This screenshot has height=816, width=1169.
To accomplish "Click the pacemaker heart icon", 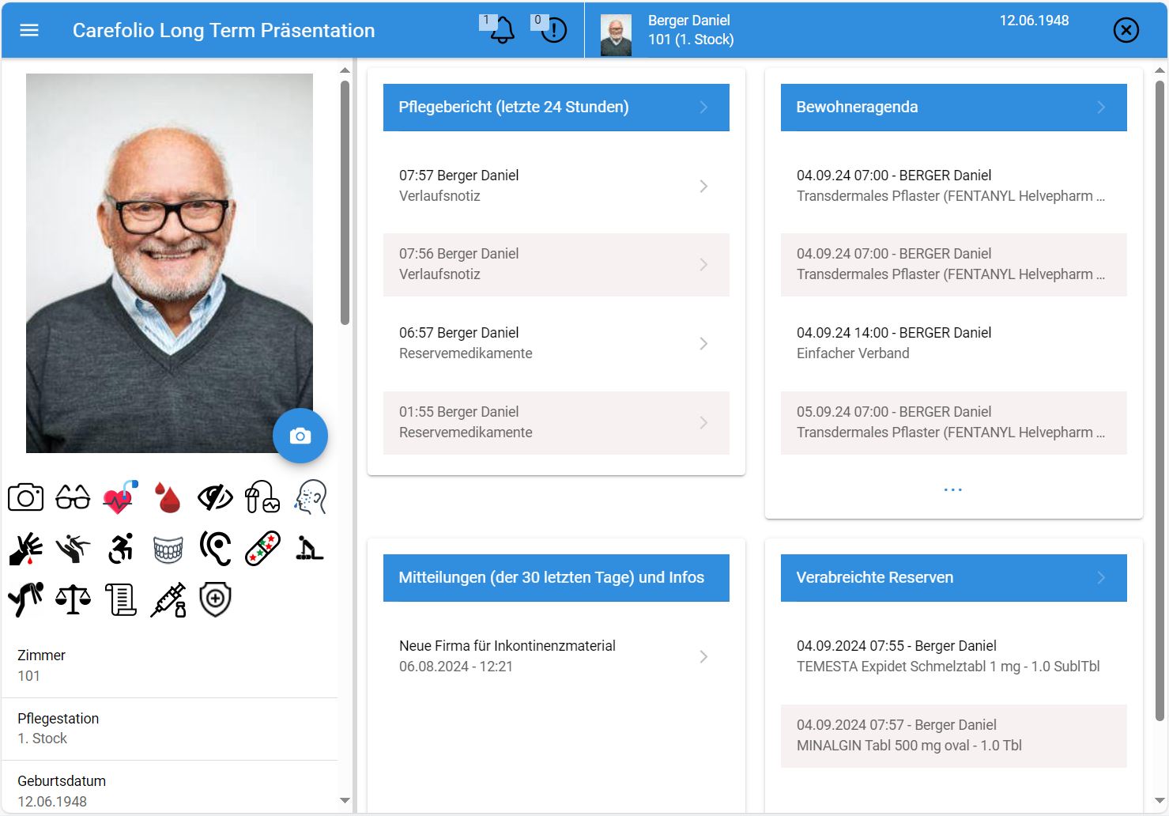I will click(120, 497).
